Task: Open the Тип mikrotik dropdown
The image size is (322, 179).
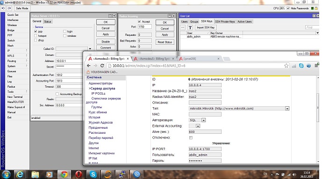Action: [x=287, y=109]
